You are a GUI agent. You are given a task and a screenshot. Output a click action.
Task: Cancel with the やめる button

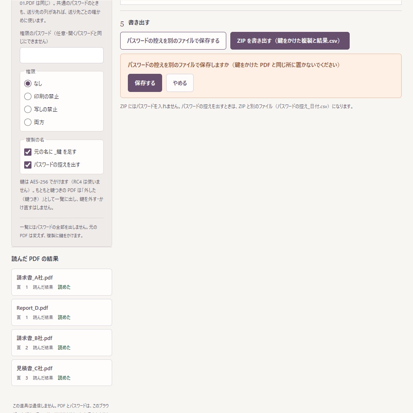(x=180, y=83)
